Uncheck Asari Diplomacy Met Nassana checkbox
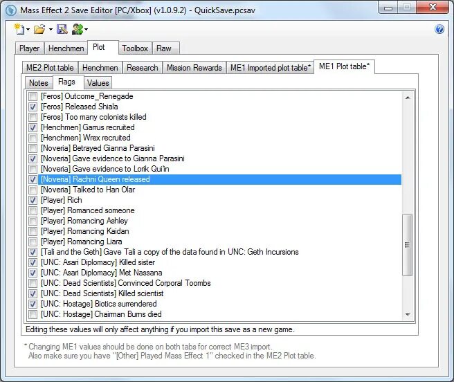Image resolution: width=454 pixels, height=382 pixels. click(33, 273)
